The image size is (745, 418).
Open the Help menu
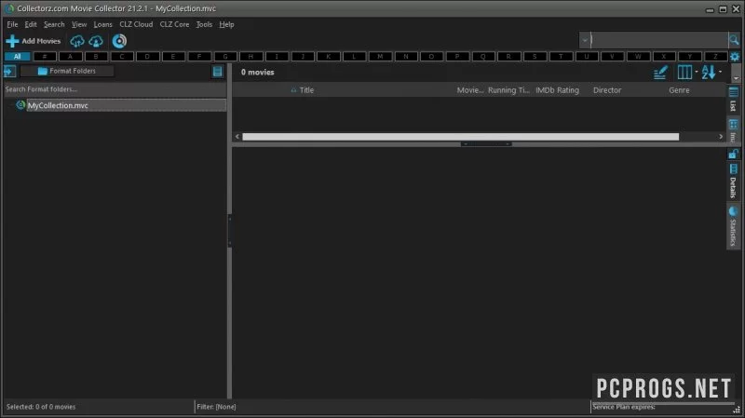coord(226,24)
